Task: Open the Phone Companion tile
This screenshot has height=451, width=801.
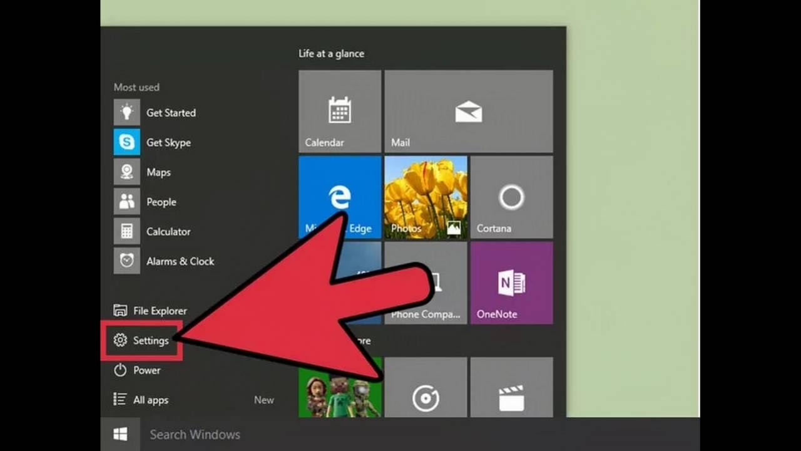Action: tap(426, 283)
